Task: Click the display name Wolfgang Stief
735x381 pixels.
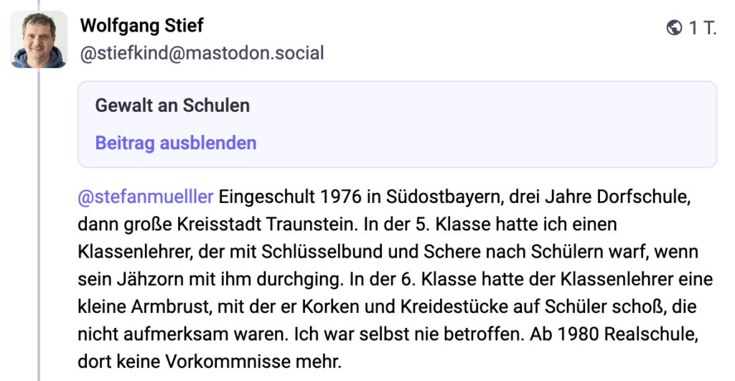Action: point(142,27)
